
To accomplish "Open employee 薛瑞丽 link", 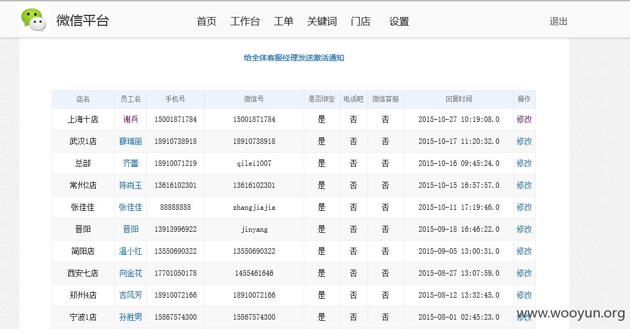I will 130,141.
